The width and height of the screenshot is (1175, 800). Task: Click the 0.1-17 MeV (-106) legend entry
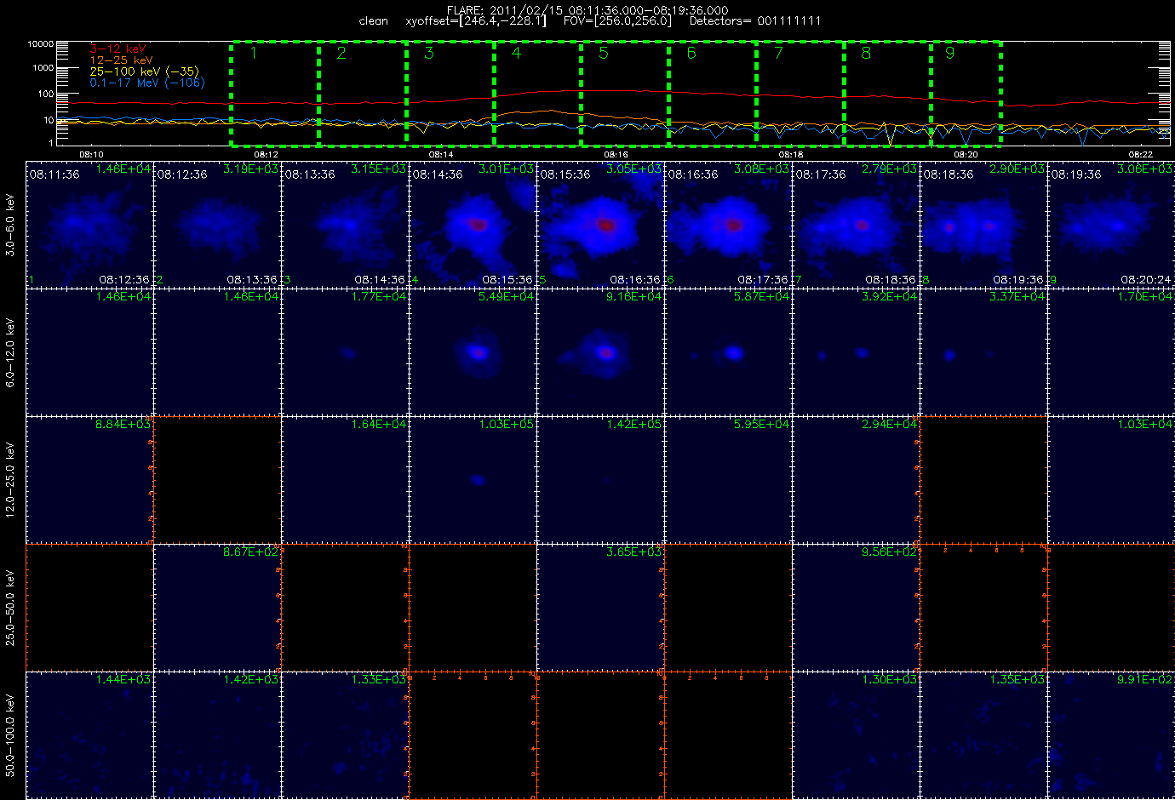pyautogui.click(x=146, y=83)
